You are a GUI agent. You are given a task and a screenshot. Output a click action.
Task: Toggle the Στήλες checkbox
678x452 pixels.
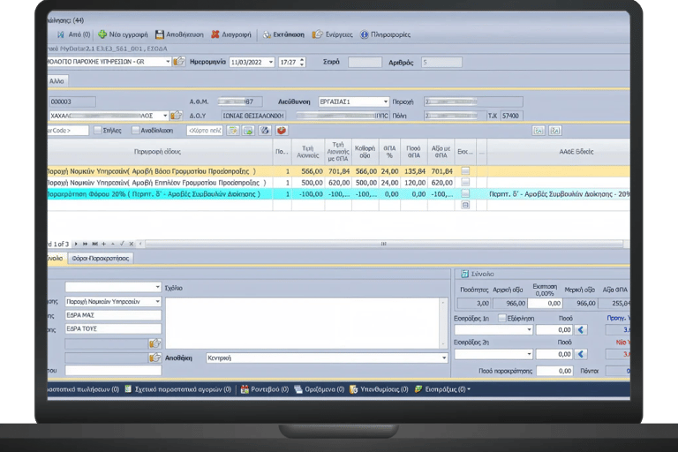[99, 131]
